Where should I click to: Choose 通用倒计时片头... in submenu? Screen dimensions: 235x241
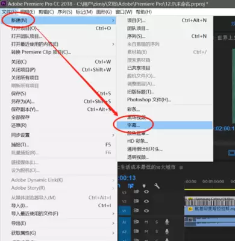(x=164, y=149)
